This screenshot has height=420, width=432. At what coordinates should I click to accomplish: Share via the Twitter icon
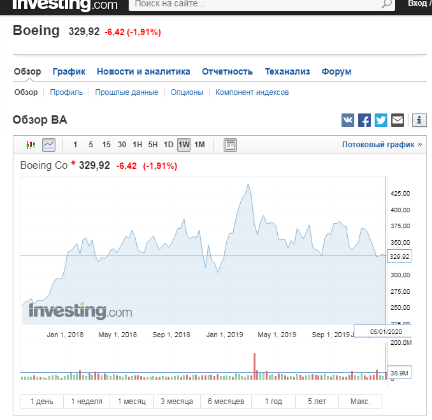coord(381,120)
